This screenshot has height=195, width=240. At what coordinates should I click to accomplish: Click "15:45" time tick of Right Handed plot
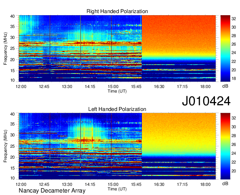point(136,87)
